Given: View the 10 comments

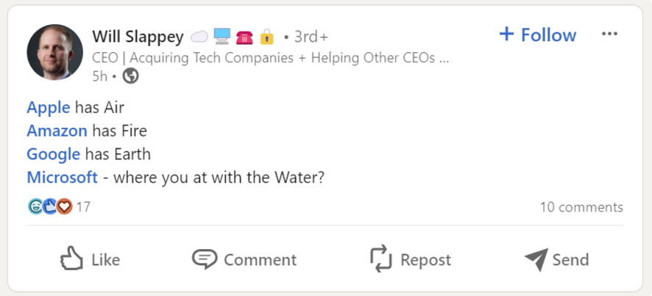Looking at the screenshot, I should point(581,207).
